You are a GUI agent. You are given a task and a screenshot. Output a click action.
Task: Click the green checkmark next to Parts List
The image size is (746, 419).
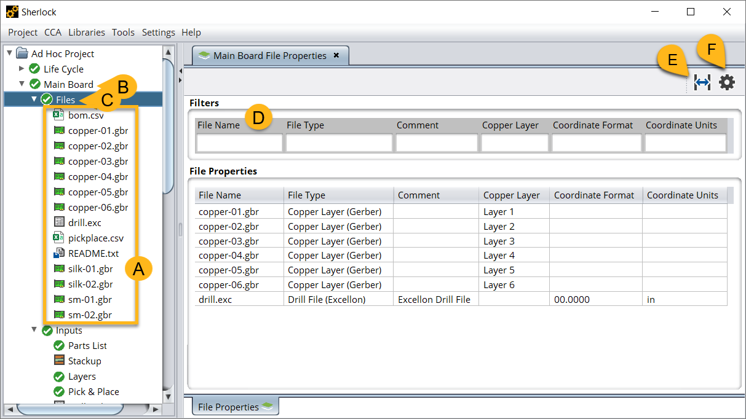pyautogui.click(x=59, y=345)
